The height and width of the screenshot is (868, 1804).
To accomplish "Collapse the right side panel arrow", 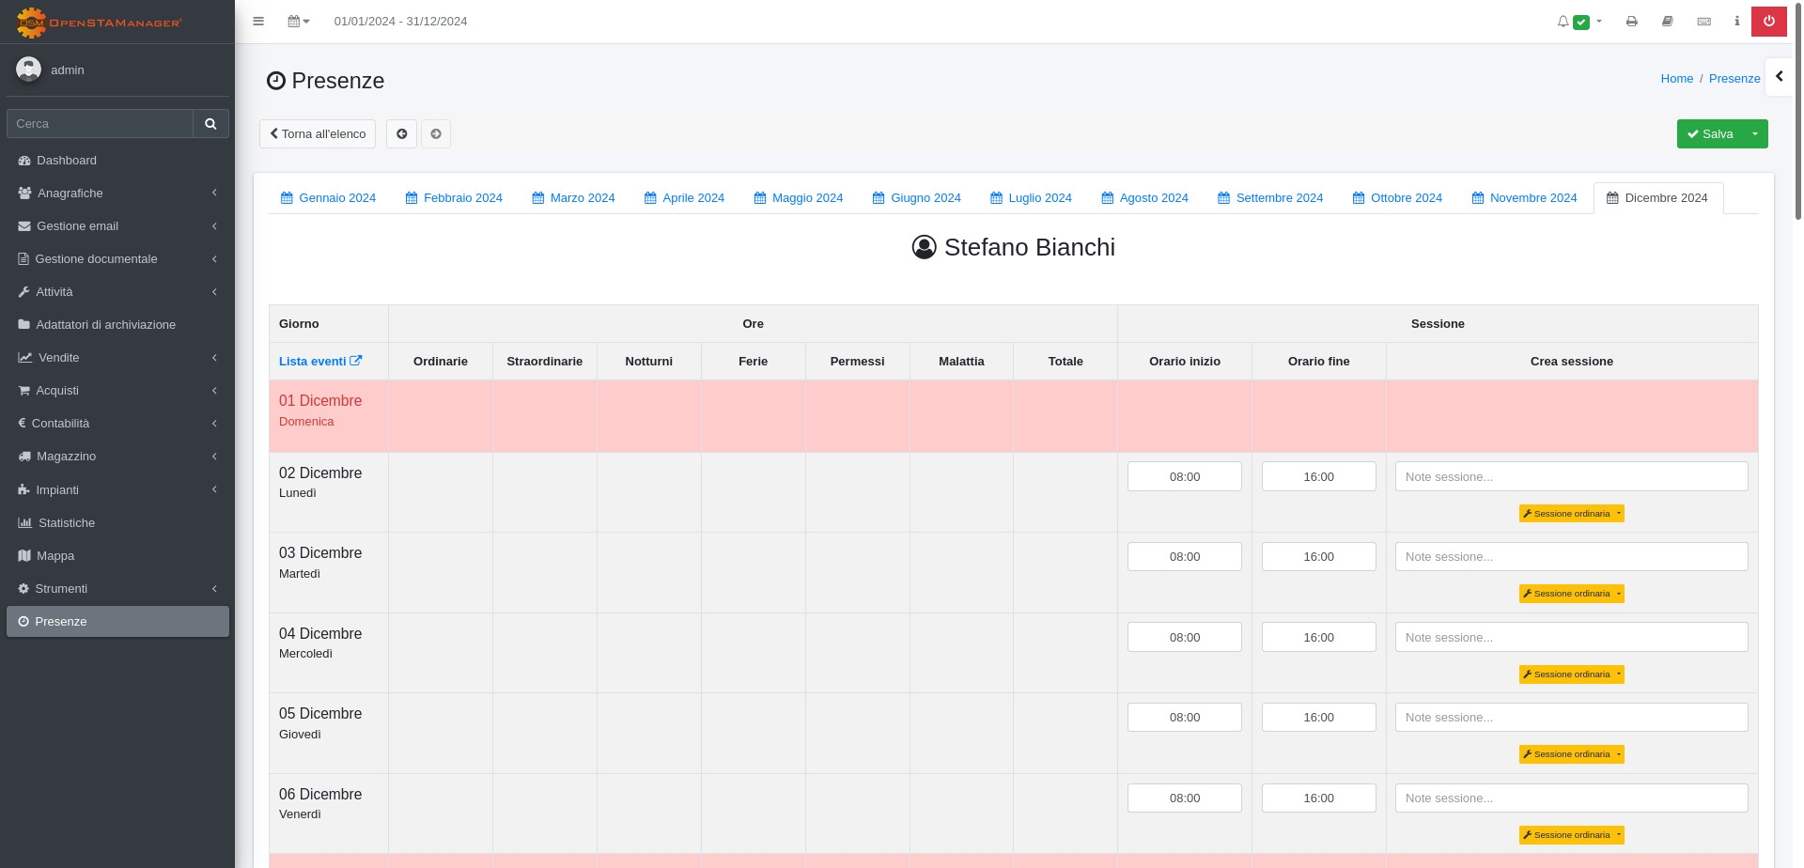I will pyautogui.click(x=1779, y=76).
